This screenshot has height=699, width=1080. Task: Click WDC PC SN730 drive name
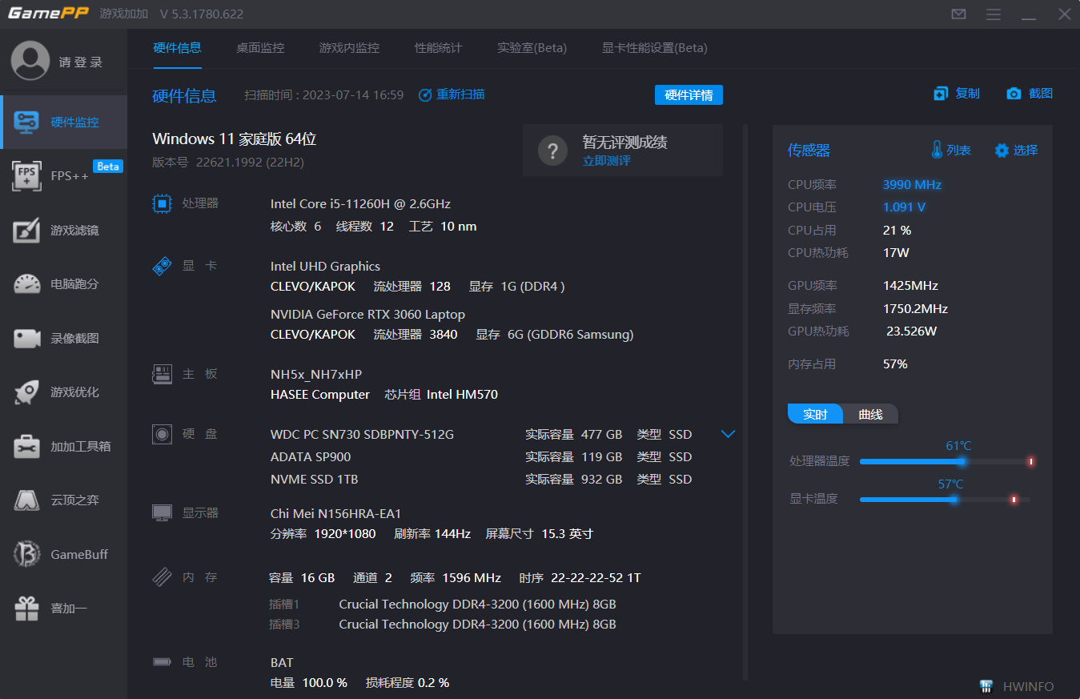(362, 434)
